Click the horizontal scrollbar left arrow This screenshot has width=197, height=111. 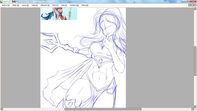(x=2, y=109)
